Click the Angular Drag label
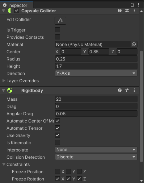144x183 pixels. point(20,114)
